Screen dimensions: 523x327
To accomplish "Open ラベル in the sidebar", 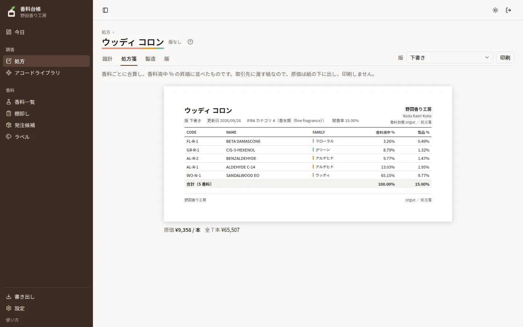I will coord(46,137).
